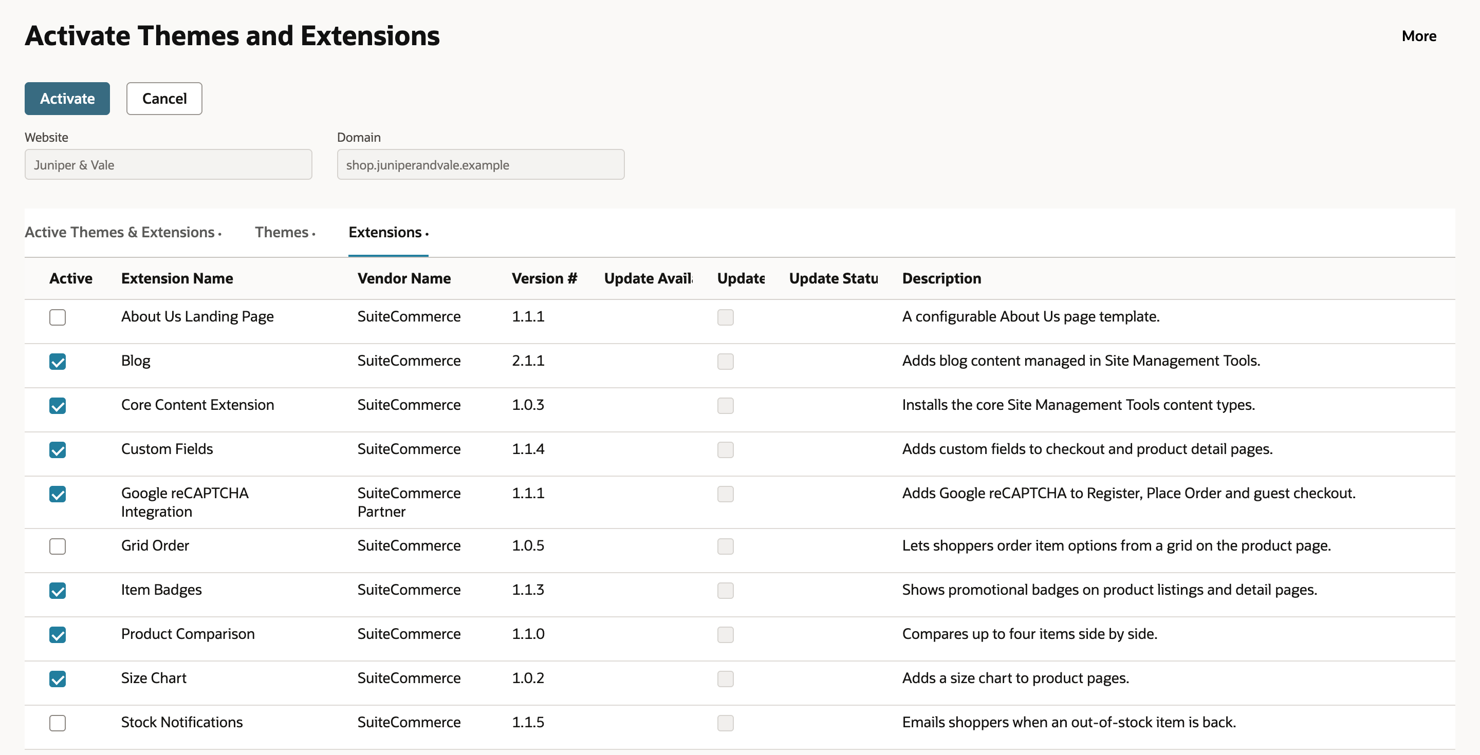This screenshot has width=1480, height=755.
Task: Click the version 2.1.1 cell for Blog
Action: tap(528, 361)
